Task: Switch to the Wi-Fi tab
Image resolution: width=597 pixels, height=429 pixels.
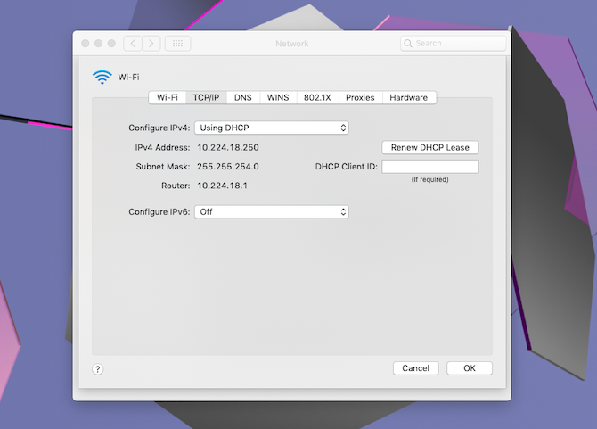Action: [168, 97]
